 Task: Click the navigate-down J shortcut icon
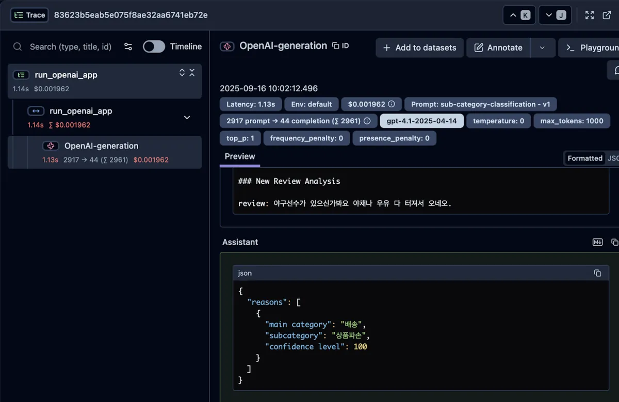(555, 15)
